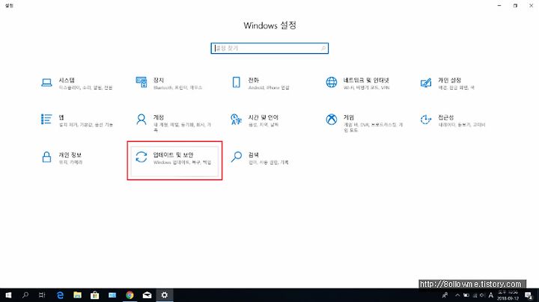This screenshot has width=539, height=302.
Task: Open the 검색 magnifier category icon
Action: point(236,157)
